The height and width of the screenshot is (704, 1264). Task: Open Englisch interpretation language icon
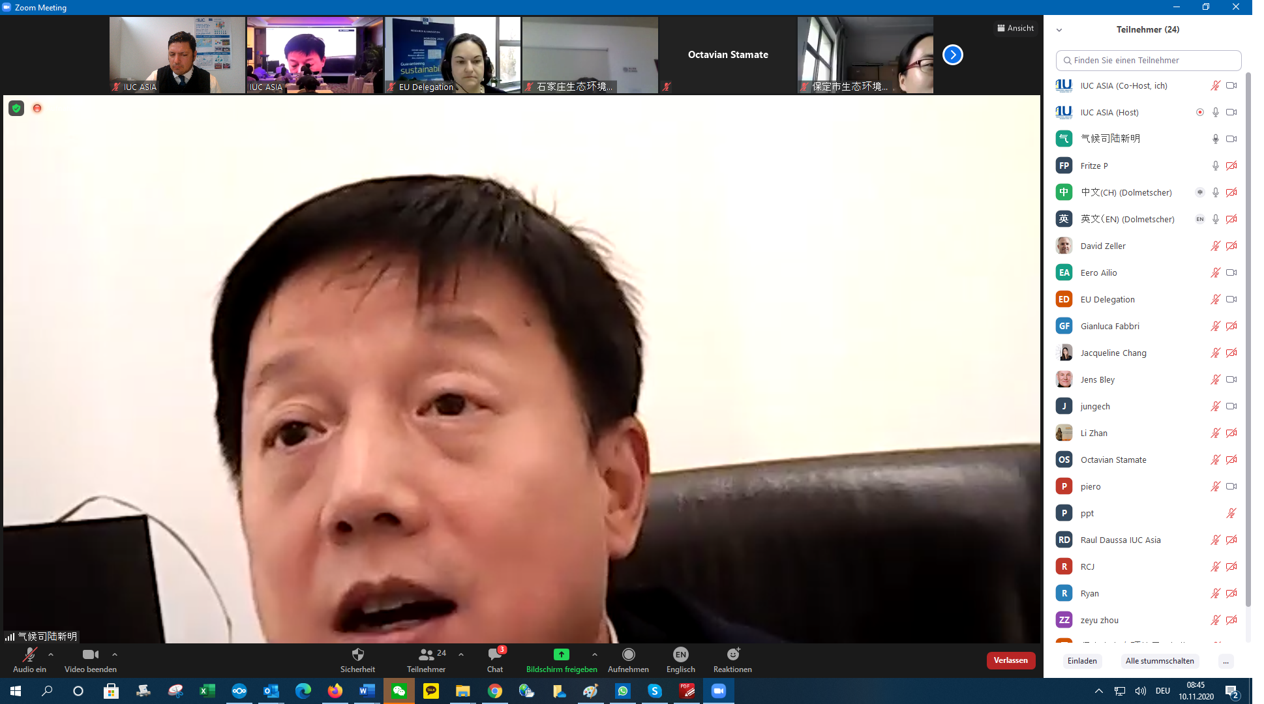(680, 654)
